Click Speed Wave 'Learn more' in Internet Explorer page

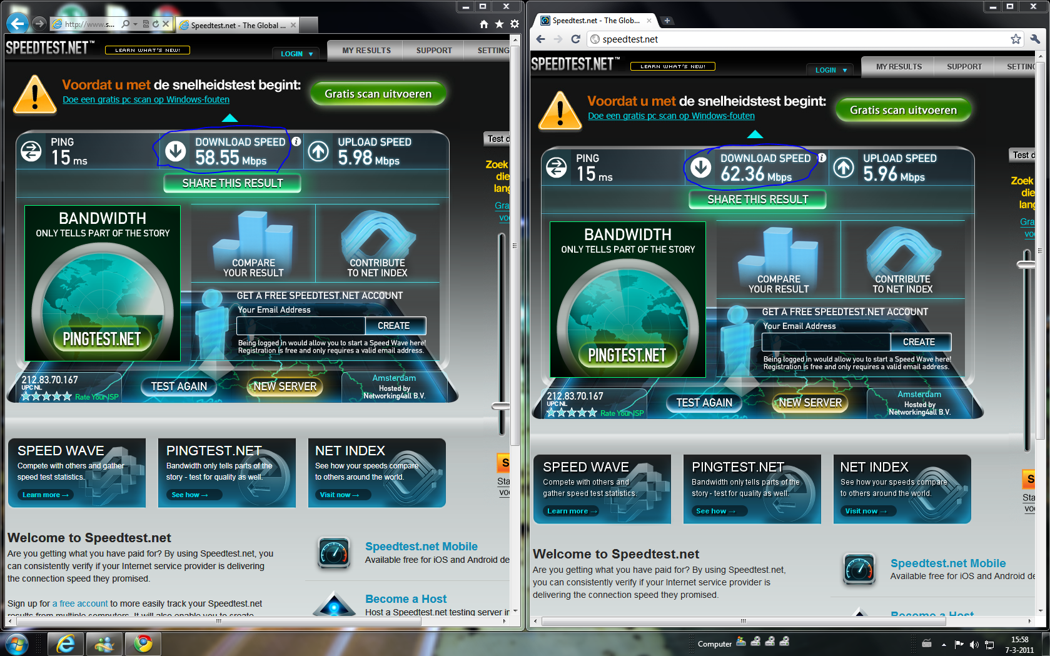pos(45,495)
